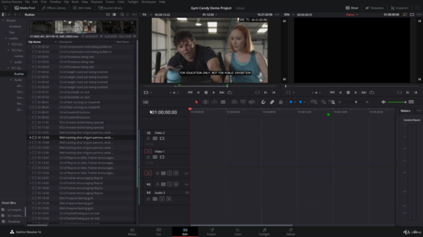Click the Insert Clip icon
The image size is (423, 237).
[234, 102]
